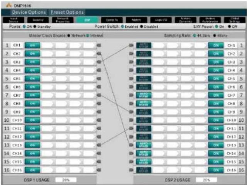Click input CH14 name label

(17, 153)
